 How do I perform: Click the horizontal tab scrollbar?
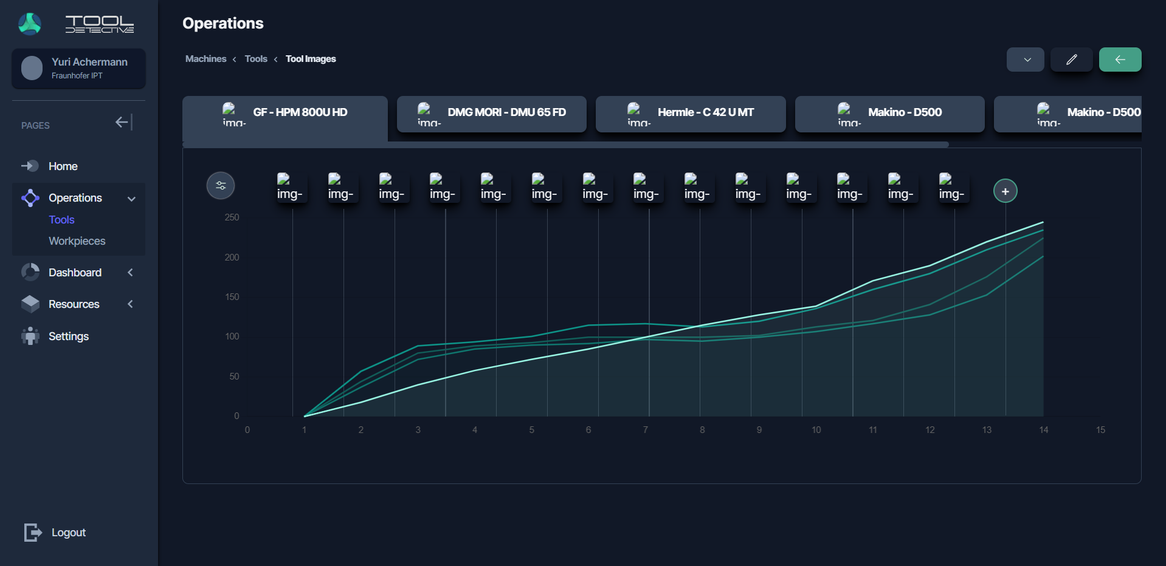tap(565, 145)
